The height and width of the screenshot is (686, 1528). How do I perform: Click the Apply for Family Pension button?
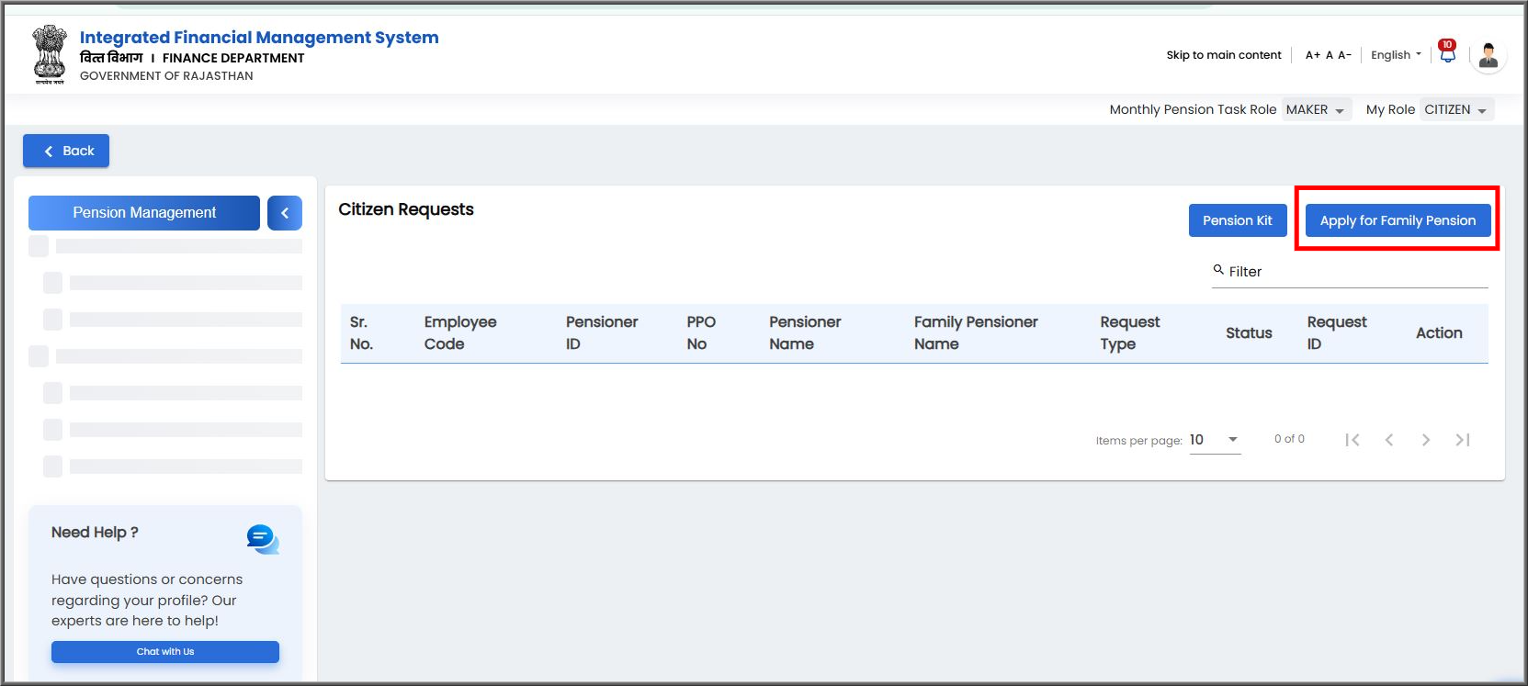[1398, 220]
